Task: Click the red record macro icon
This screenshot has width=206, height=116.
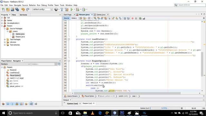Action: [x=132, y=18]
